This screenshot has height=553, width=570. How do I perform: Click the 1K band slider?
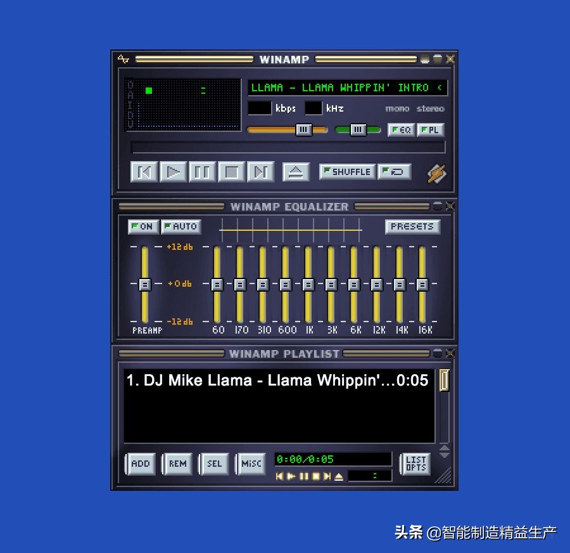tap(308, 284)
